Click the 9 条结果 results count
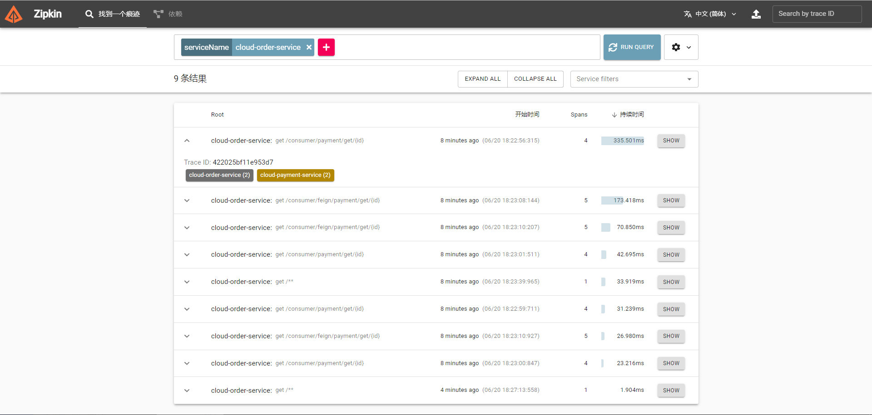 point(190,78)
